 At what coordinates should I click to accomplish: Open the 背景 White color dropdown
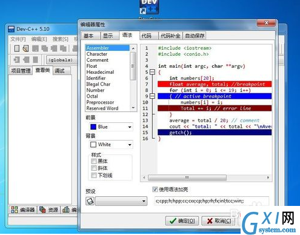130,145
